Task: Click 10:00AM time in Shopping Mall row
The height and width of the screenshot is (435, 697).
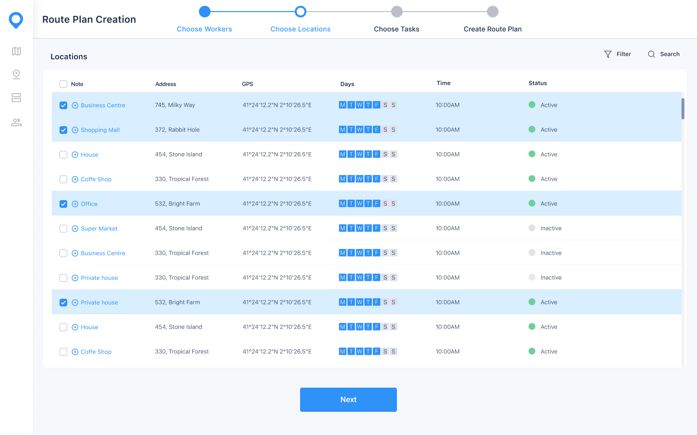Action: (448, 130)
